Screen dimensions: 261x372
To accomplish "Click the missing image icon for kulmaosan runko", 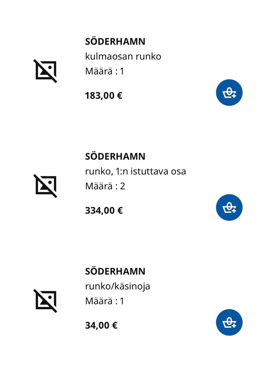I will [45, 71].
